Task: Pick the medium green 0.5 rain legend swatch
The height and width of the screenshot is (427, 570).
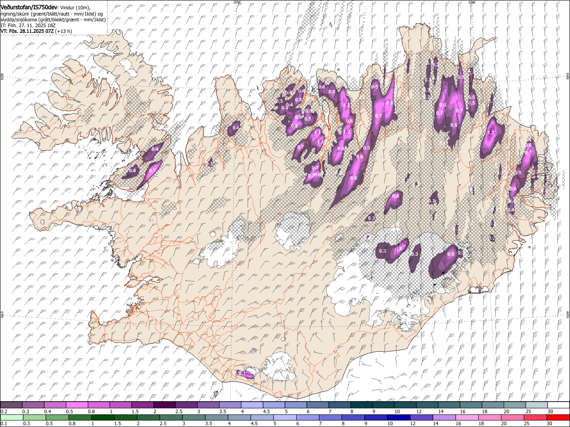Action: 57,418
